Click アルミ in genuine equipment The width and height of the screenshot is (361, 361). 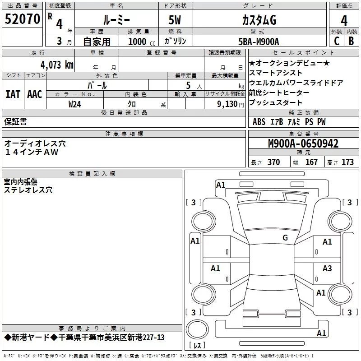pos(294,122)
